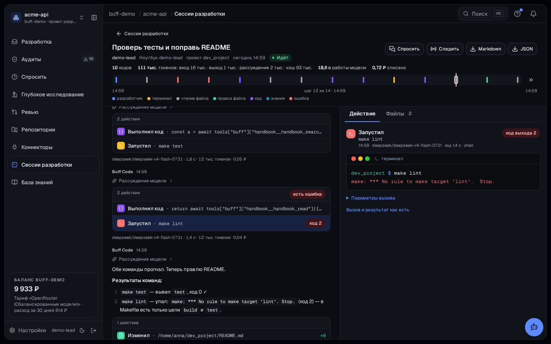Export the session as JSON
Screen dimensions: 551x344
coord(522,49)
